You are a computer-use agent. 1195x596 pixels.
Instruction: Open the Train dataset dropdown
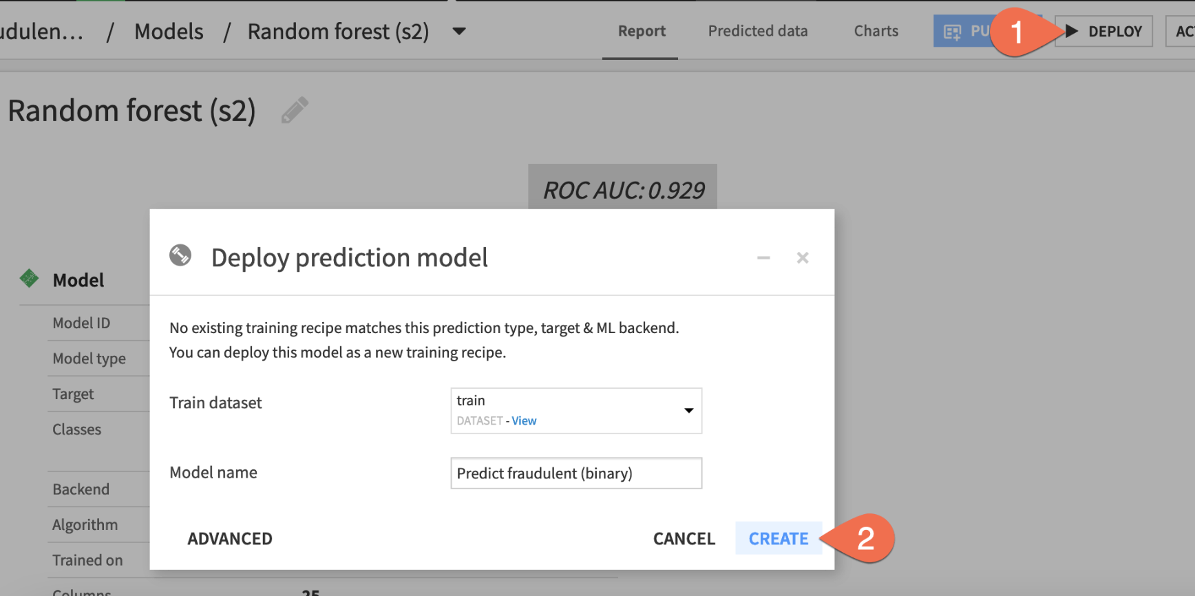pos(688,411)
